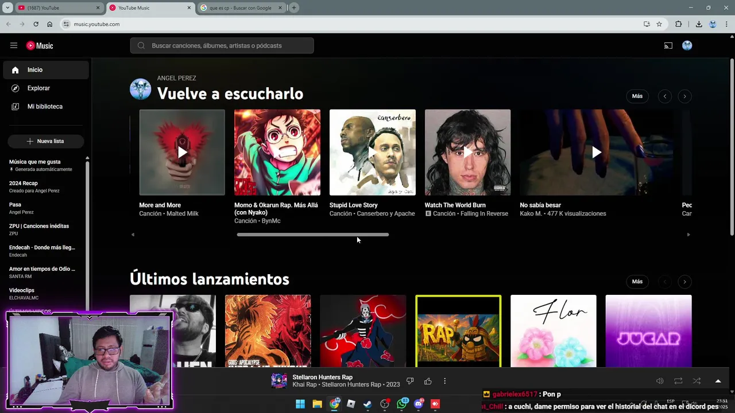735x413 pixels.
Task: Open the Inicio section in sidebar
Action: [x=46, y=70]
